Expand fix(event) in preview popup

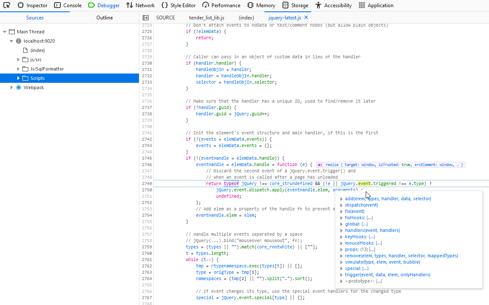coord(342,212)
